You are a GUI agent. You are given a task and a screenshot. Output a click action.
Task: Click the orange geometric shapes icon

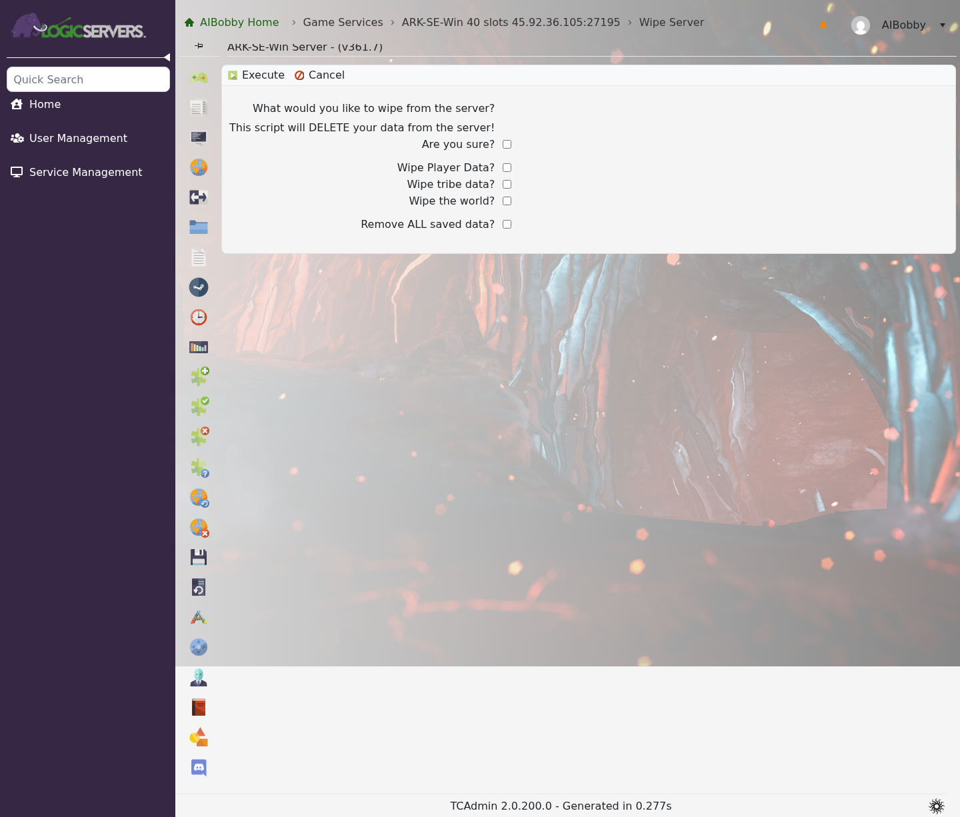coord(199,737)
